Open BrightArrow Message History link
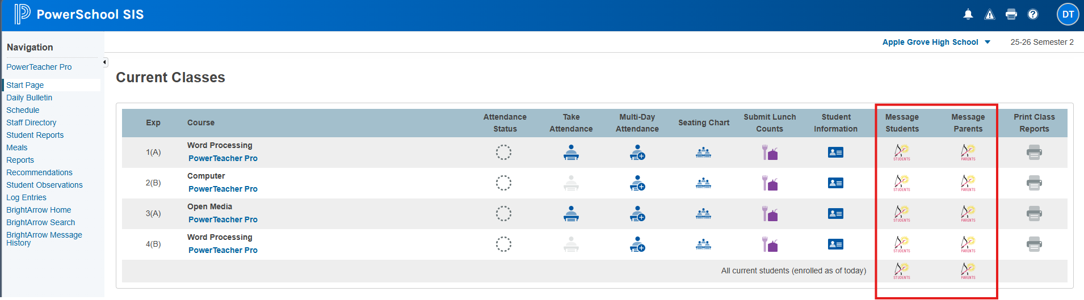Viewport: 1084px width, 300px height. pyautogui.click(x=44, y=239)
